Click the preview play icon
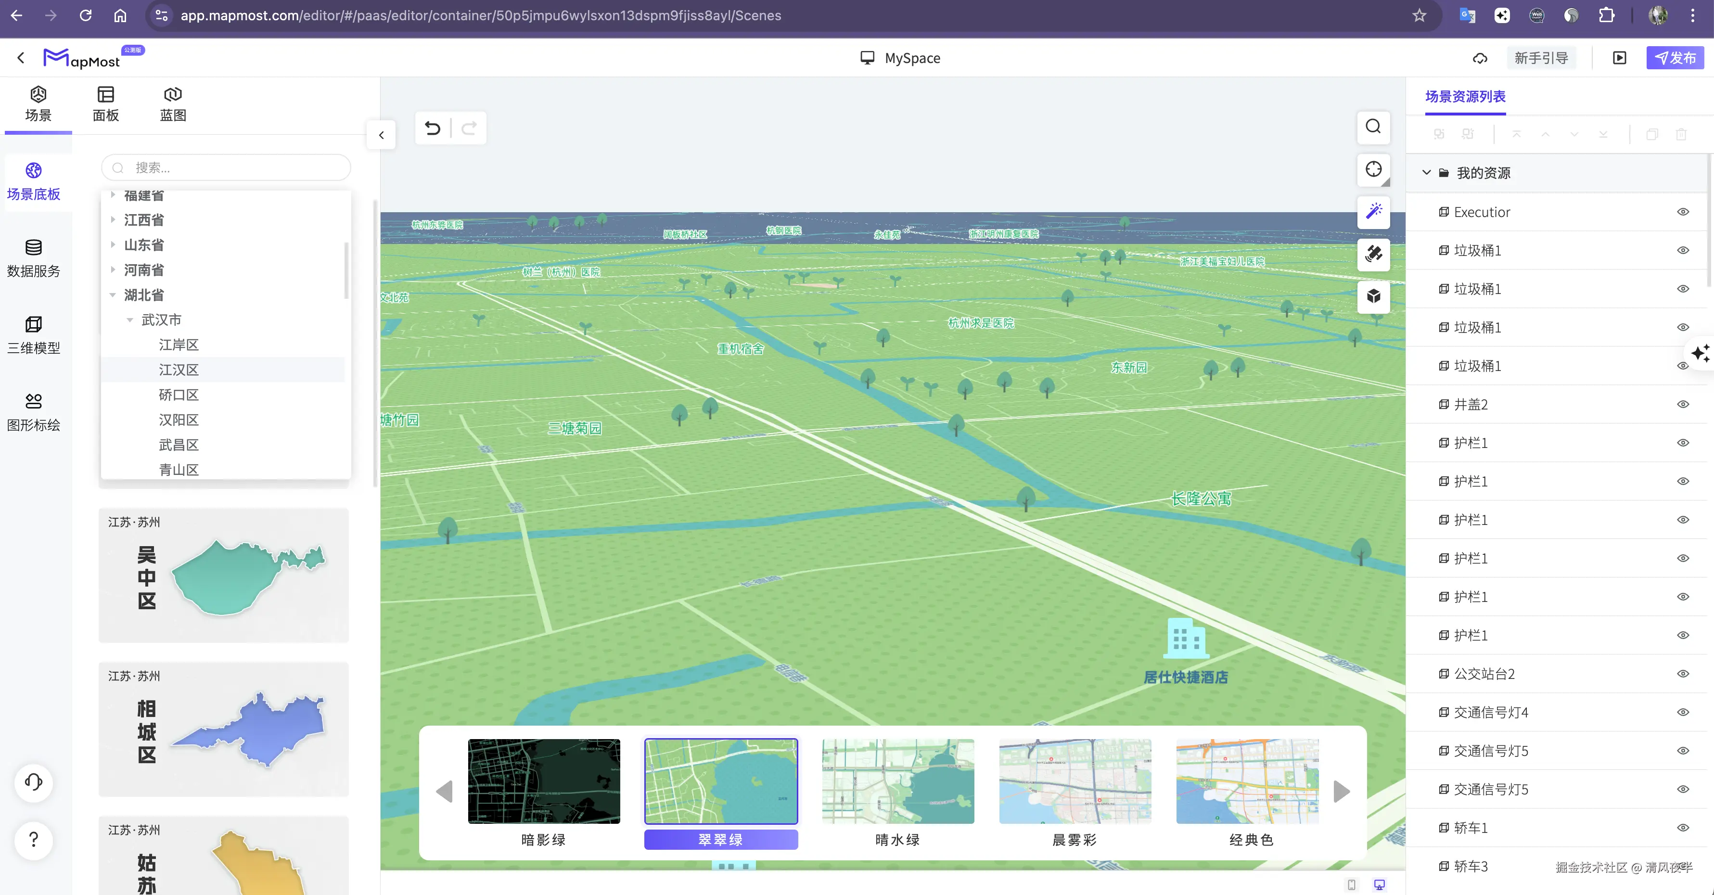The image size is (1714, 895). 1619,58
